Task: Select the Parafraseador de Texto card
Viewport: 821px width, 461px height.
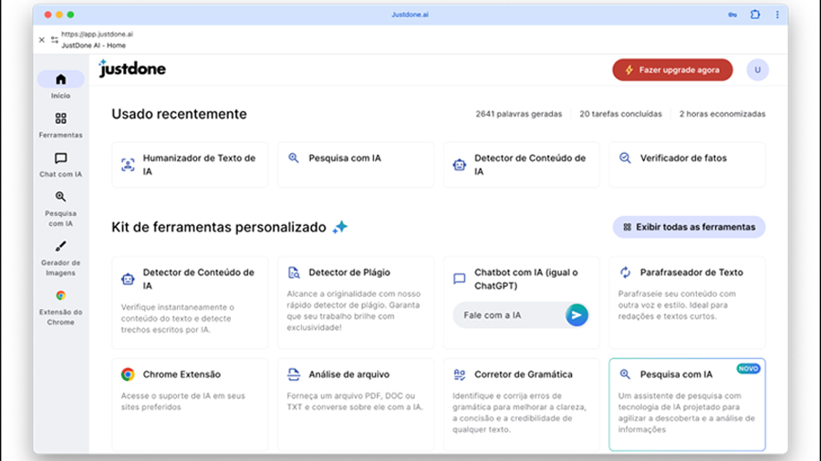Action: (x=687, y=301)
